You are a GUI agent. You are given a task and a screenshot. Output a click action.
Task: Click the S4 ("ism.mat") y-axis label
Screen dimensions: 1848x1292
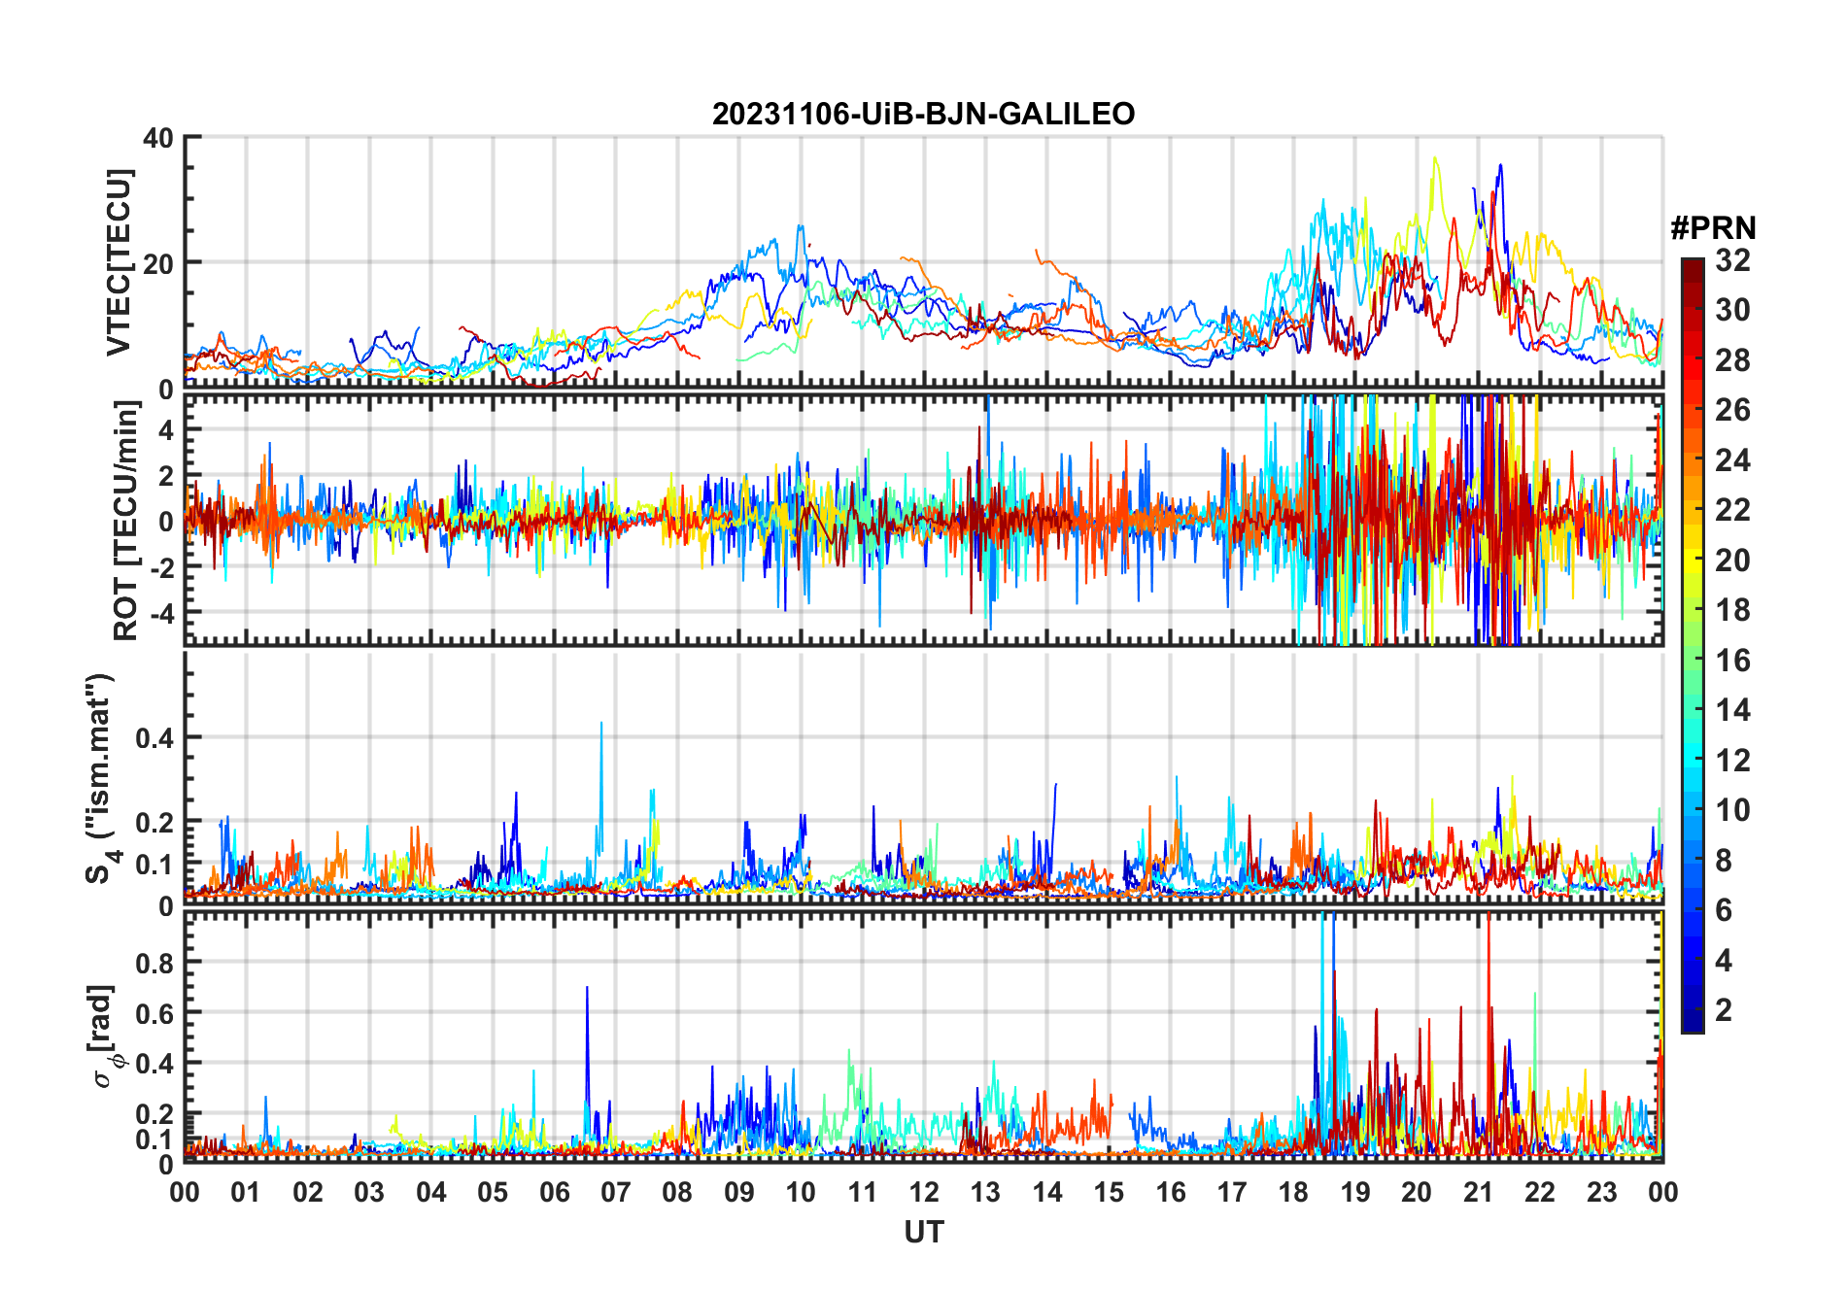100,778
